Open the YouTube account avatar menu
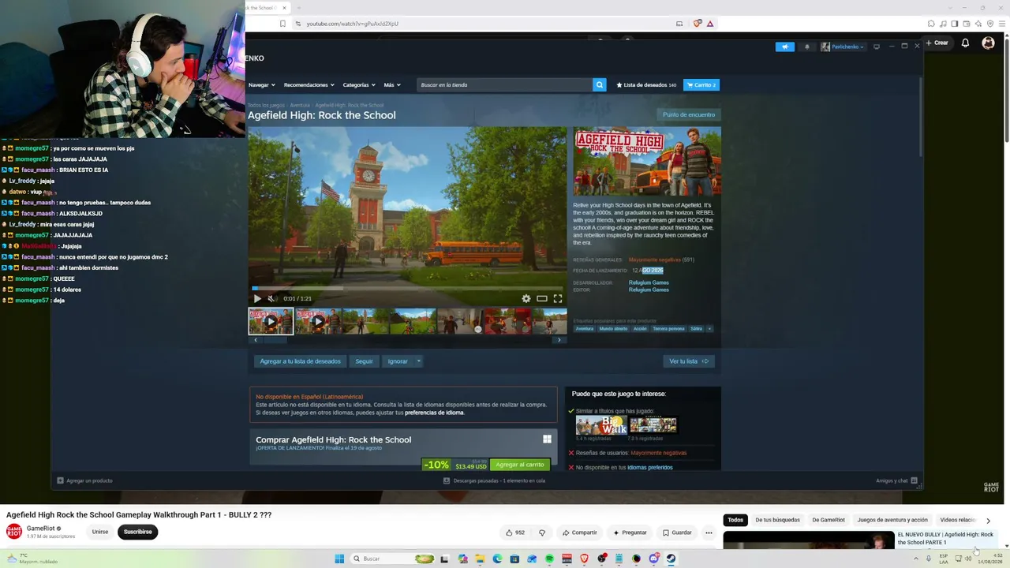Viewport: 1010px width, 568px height. [x=988, y=43]
